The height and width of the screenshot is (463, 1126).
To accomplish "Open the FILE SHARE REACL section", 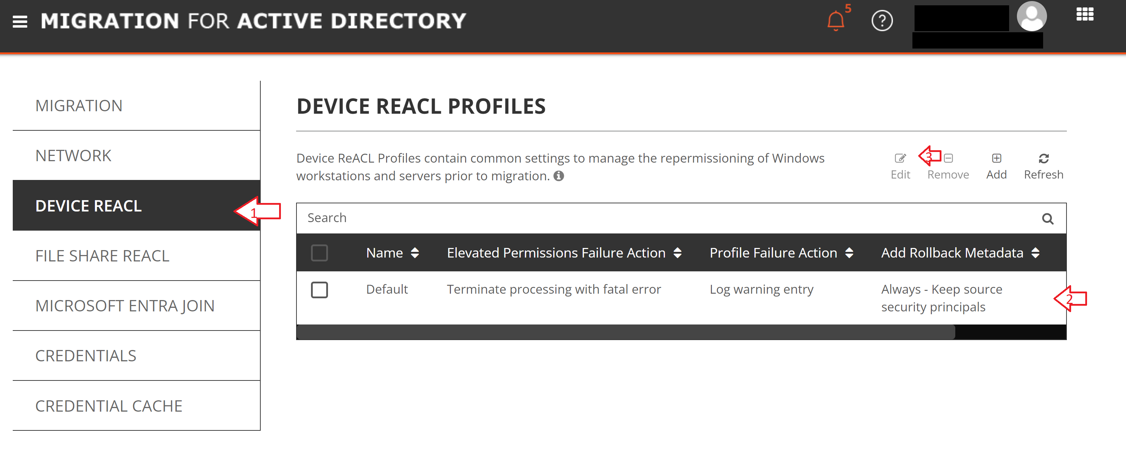I will (102, 256).
